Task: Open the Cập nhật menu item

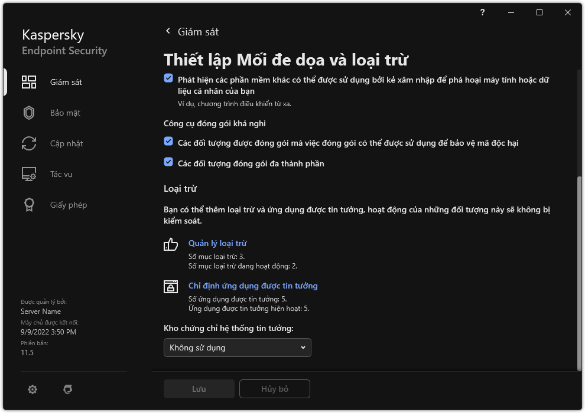Action: (66, 143)
